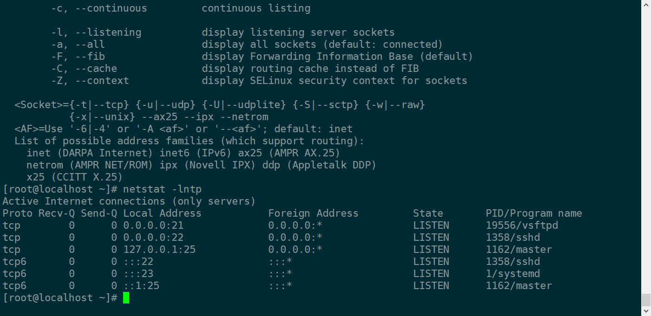Click the scrollbar down arrow
The image size is (651, 316).
coord(646,312)
